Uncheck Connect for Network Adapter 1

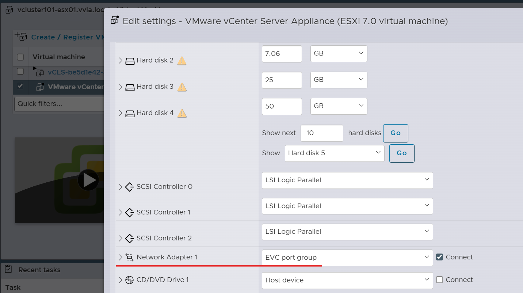(x=440, y=257)
